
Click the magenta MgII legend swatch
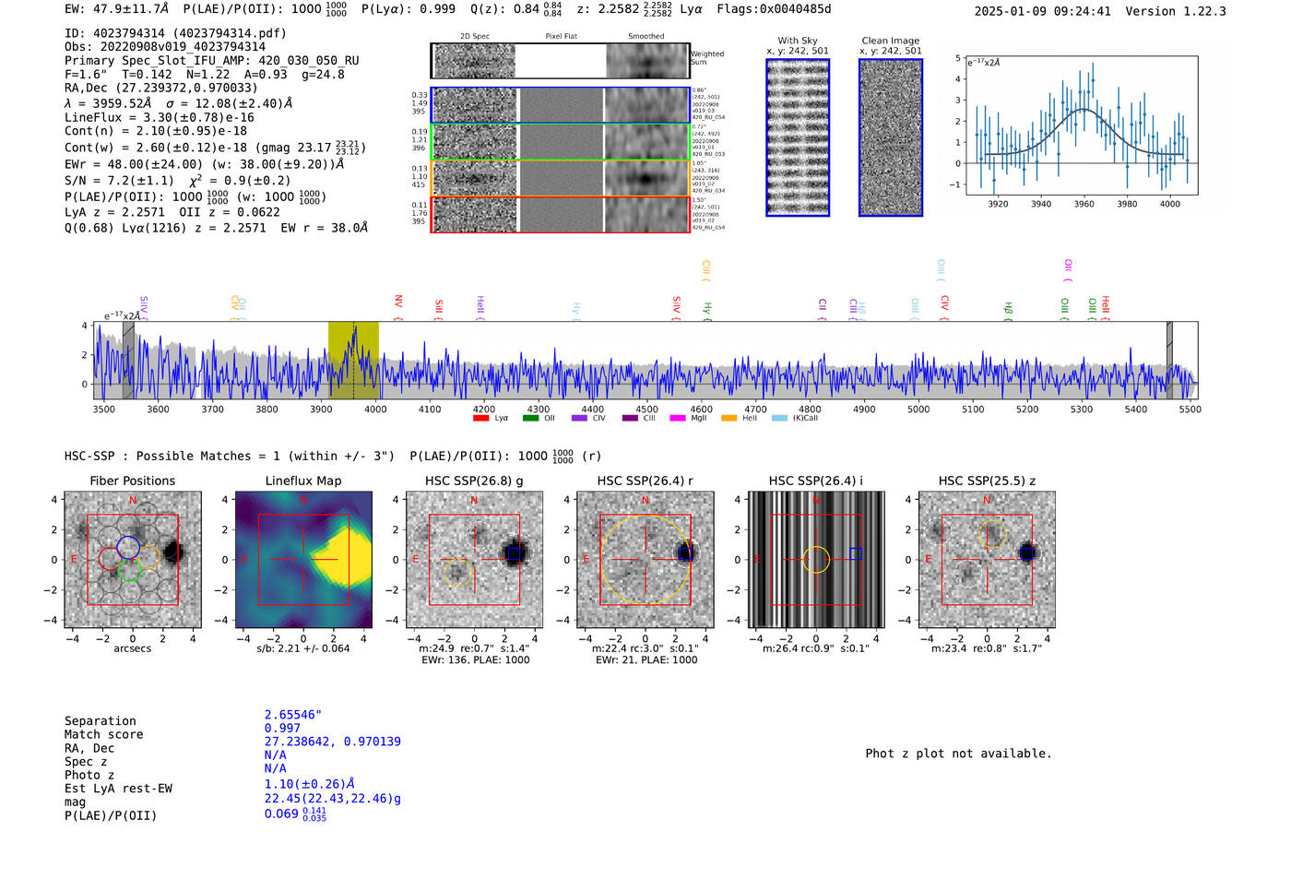click(x=678, y=419)
